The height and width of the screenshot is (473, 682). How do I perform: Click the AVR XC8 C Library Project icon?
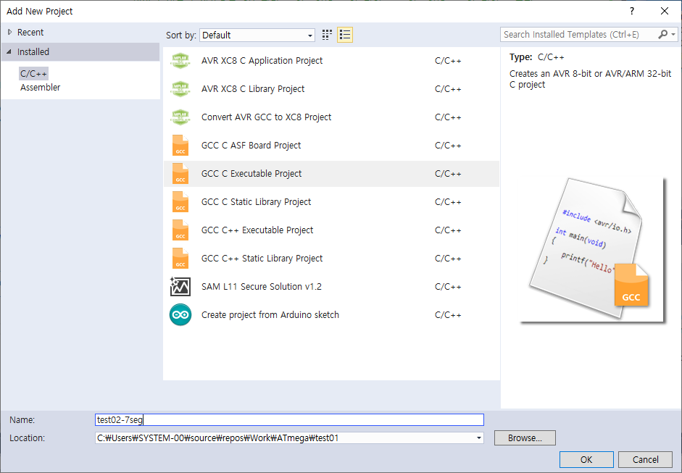pyautogui.click(x=180, y=89)
